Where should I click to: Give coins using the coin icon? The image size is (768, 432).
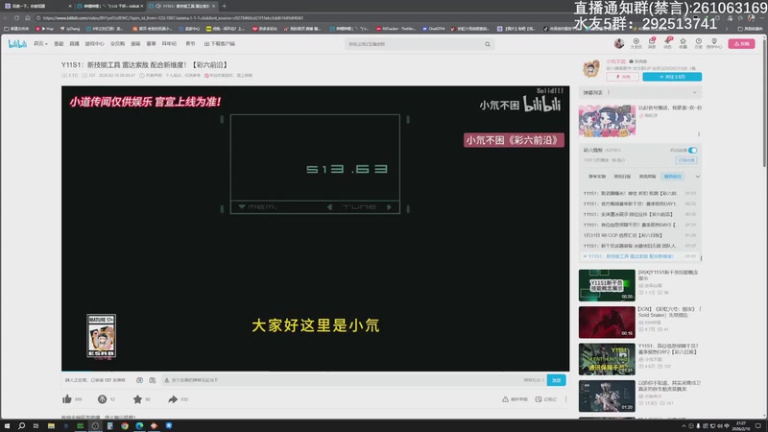(x=102, y=399)
